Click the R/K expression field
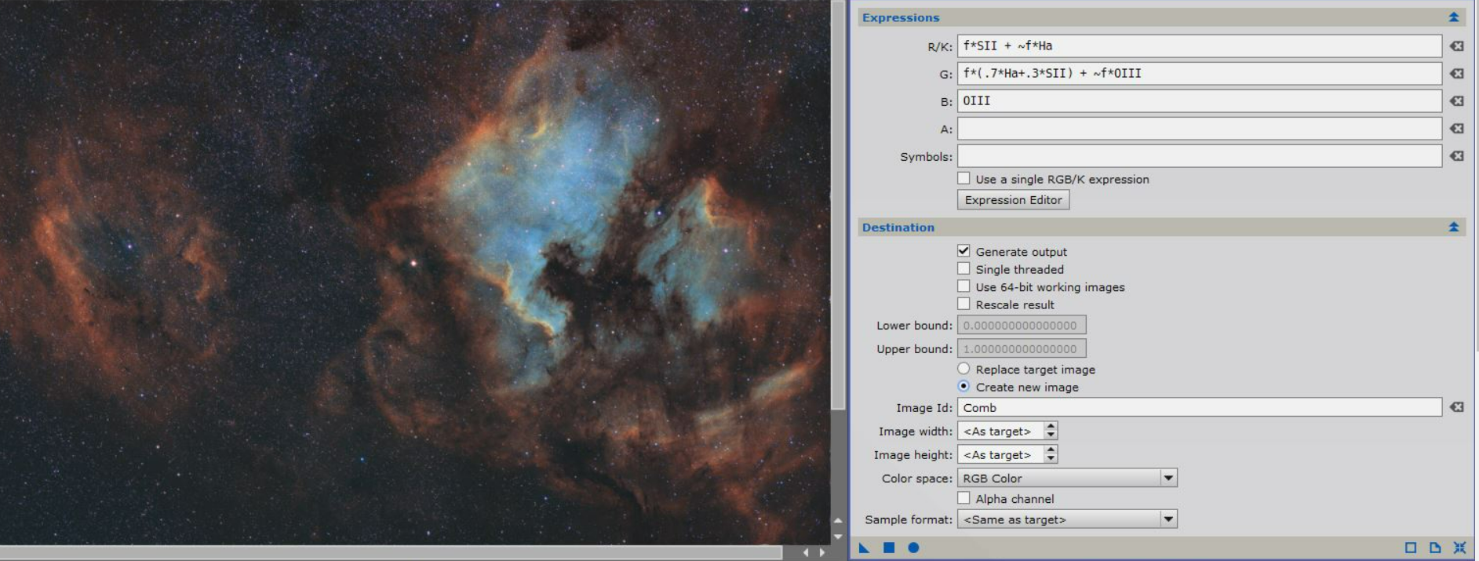The image size is (1479, 561). pos(1199,46)
